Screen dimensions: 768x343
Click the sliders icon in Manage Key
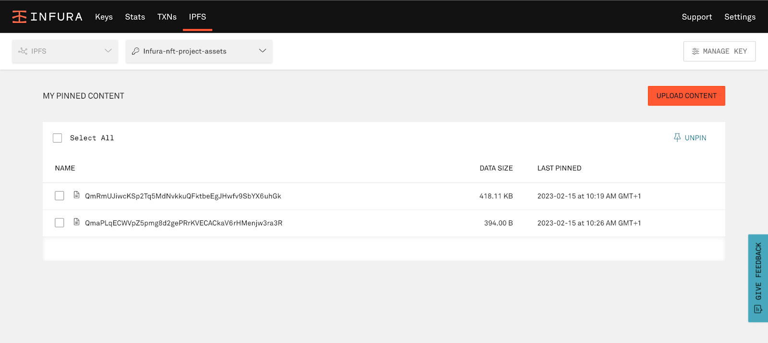tap(695, 51)
